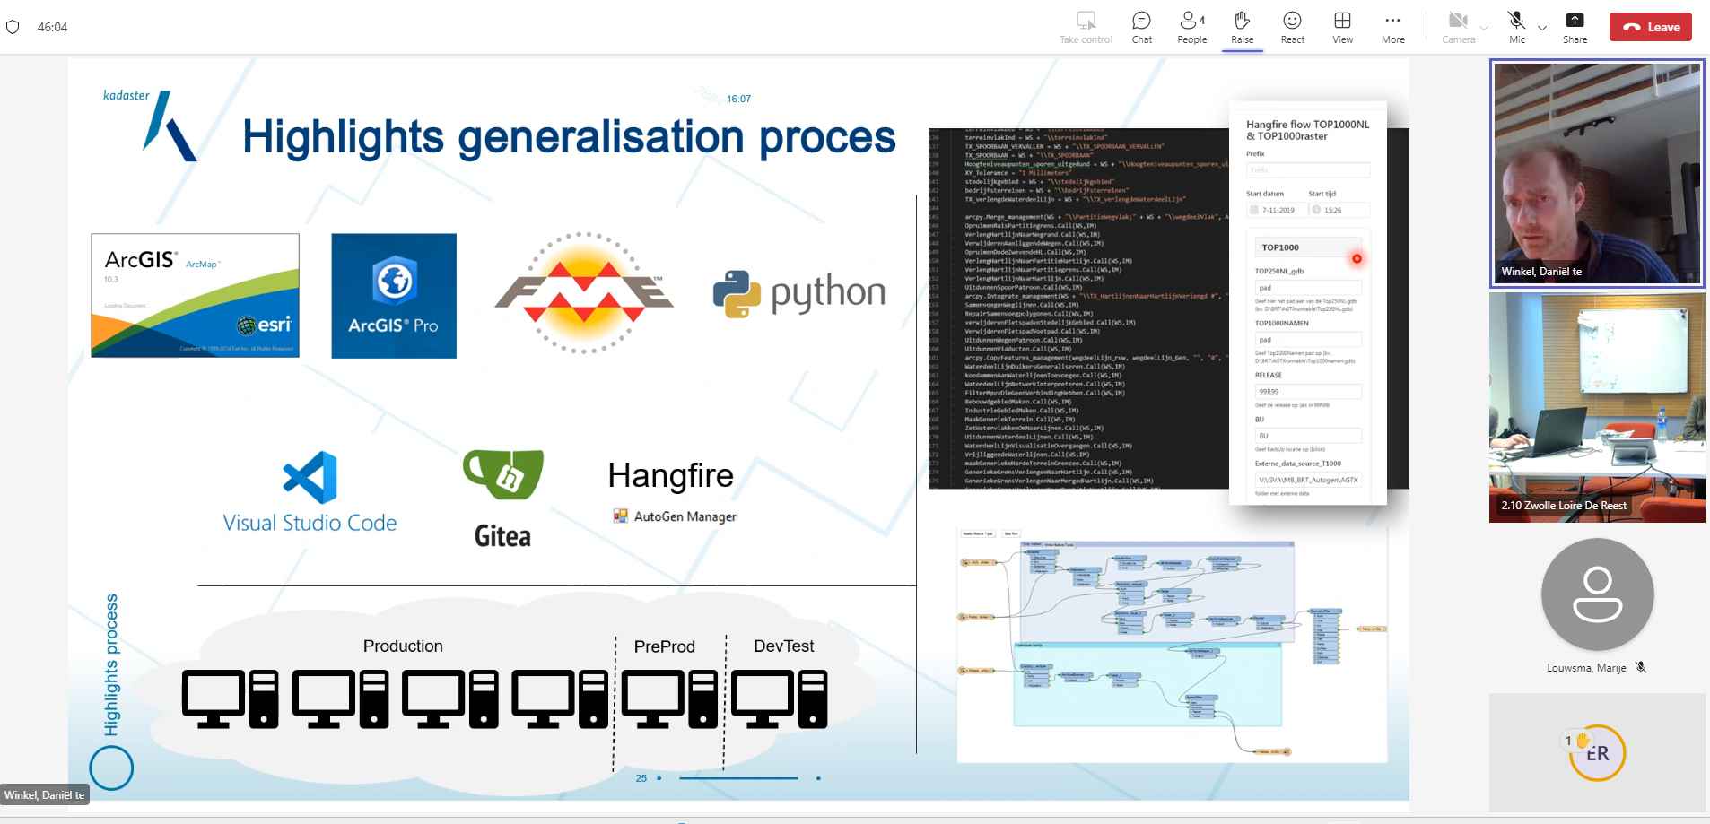This screenshot has width=1710, height=824.
Task: Click the ArcGIS Pro logo on slide
Action: coord(394,296)
